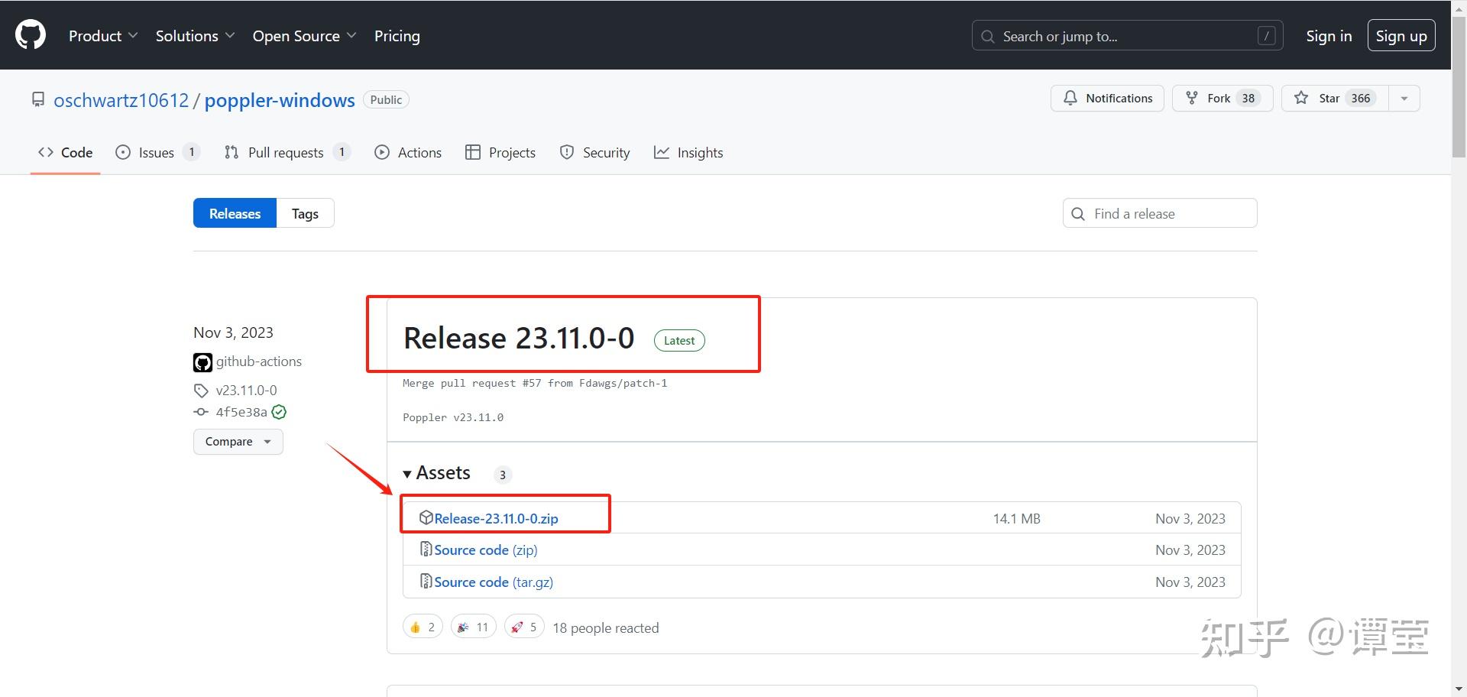Expand the Open Source menu

[304, 36]
